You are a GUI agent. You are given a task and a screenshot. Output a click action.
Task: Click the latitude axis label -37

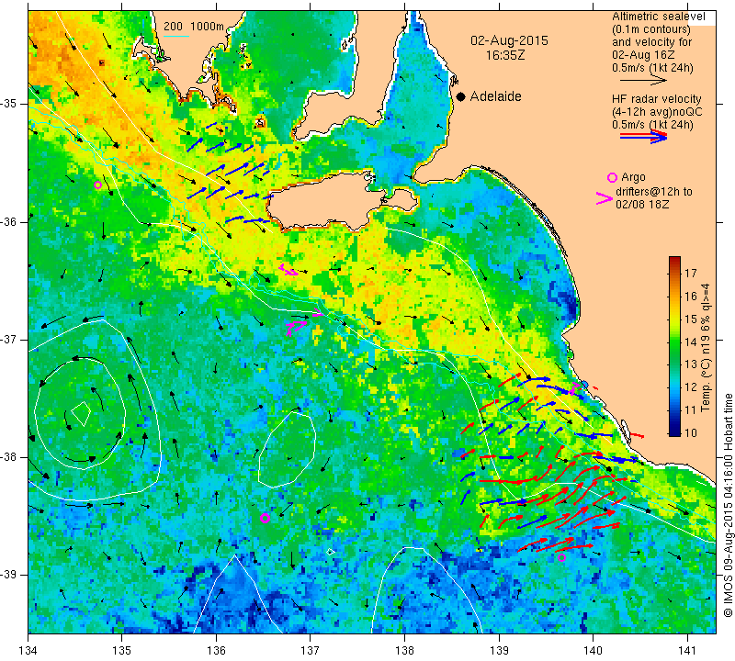[x=10, y=339]
